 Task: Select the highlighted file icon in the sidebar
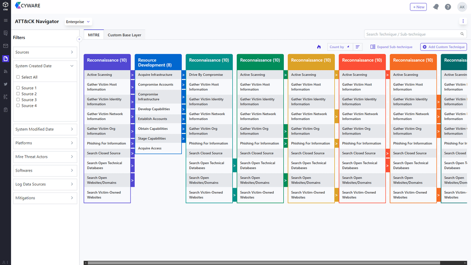(6, 58)
